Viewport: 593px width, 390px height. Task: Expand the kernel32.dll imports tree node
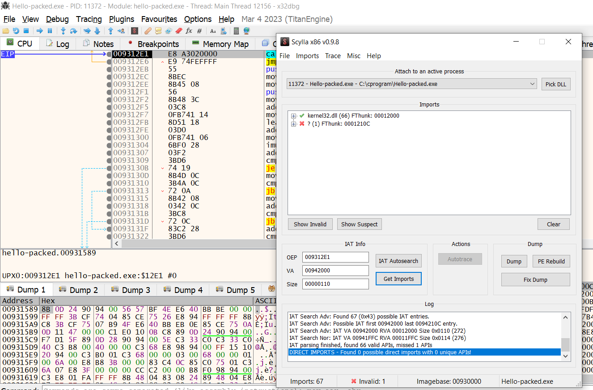294,116
